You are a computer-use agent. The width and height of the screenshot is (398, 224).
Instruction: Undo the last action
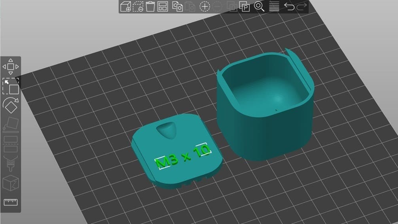point(289,6)
